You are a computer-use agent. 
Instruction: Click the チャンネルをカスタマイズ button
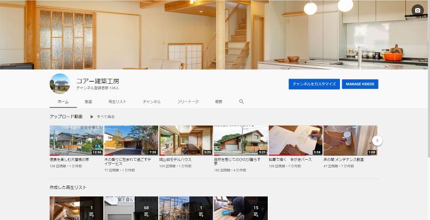[x=314, y=84]
